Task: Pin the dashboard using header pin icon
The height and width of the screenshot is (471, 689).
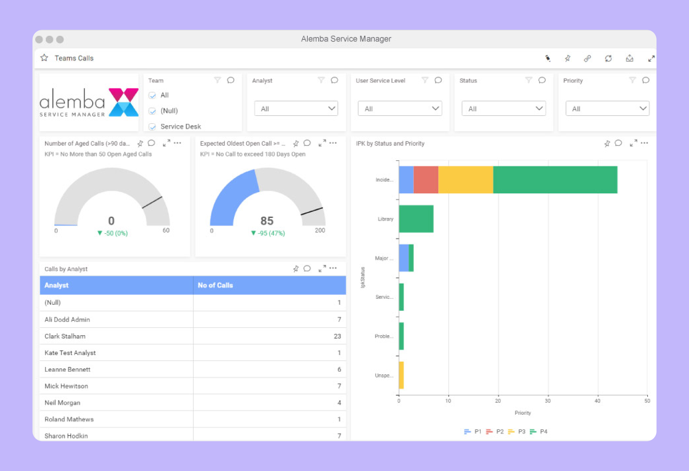Action: (x=568, y=59)
